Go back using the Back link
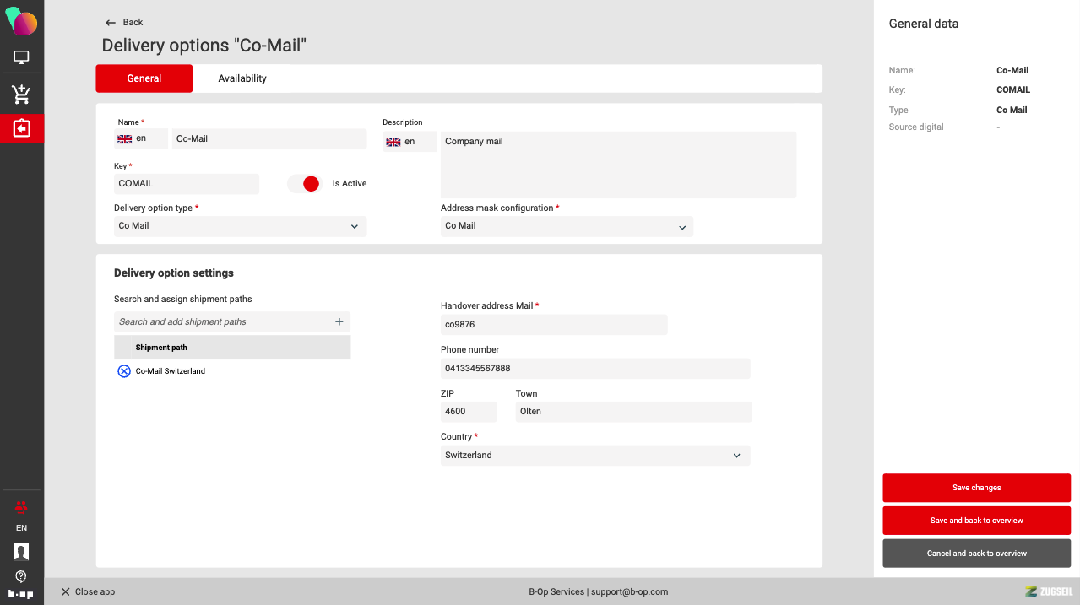Screen dimensions: 1080x605 (124, 22)
